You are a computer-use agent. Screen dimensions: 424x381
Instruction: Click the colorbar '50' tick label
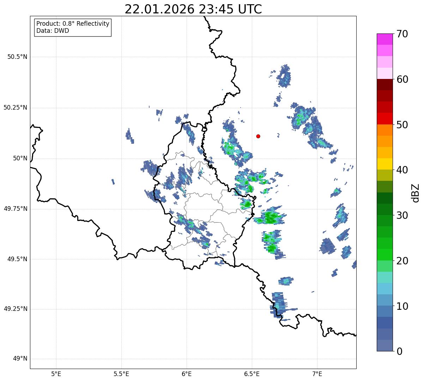coord(402,125)
